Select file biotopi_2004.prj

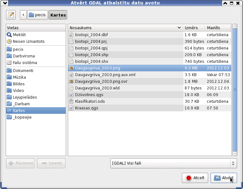(x=150, y=41)
